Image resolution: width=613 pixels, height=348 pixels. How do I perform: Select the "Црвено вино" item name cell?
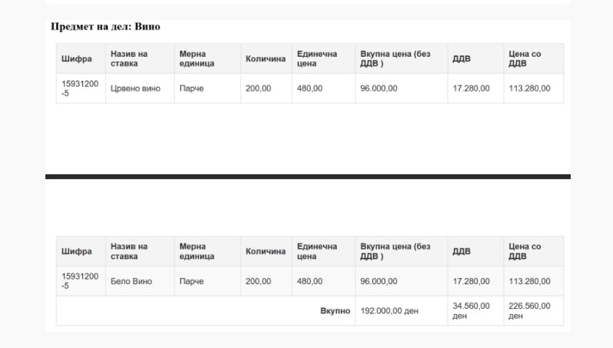tap(135, 88)
